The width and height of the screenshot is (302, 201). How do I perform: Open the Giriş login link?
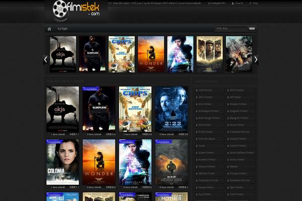(254, 3)
